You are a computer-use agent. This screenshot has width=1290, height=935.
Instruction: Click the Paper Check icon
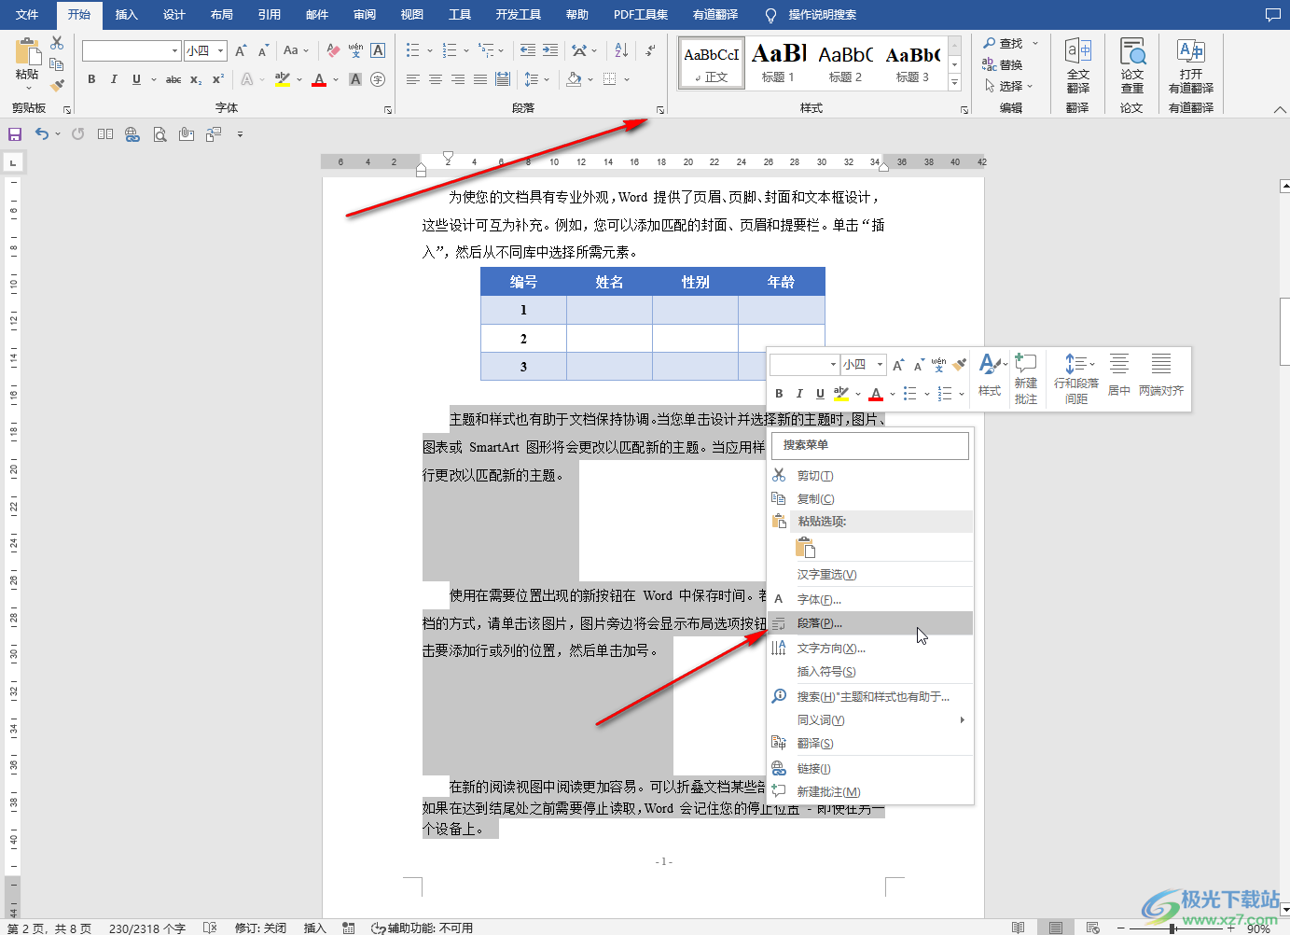click(1132, 65)
